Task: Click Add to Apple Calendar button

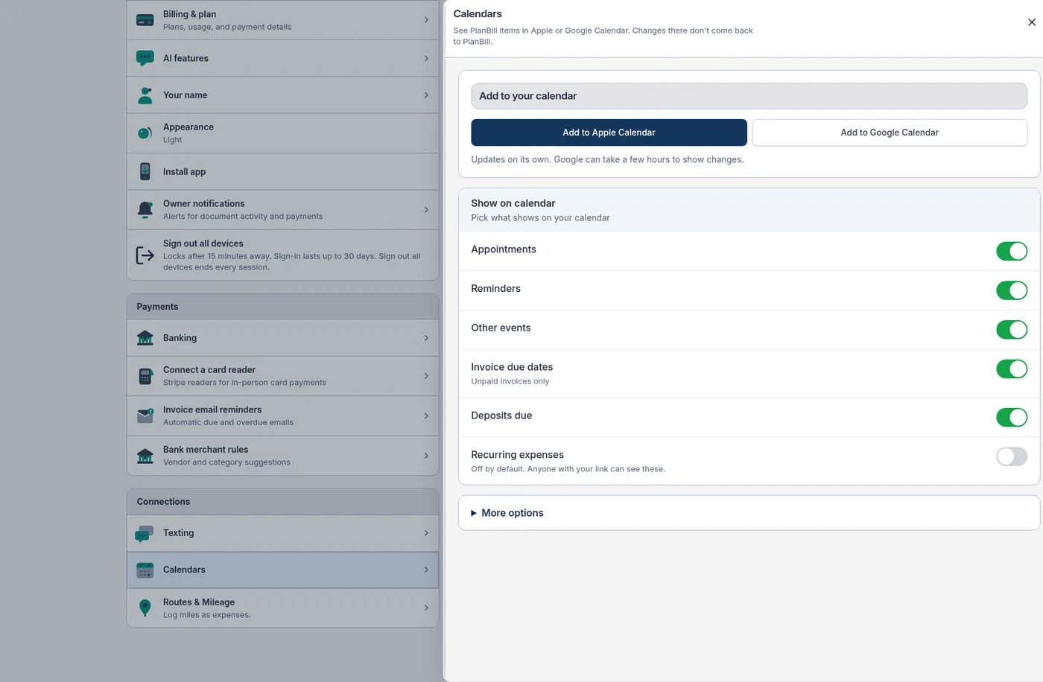Action: point(609,133)
